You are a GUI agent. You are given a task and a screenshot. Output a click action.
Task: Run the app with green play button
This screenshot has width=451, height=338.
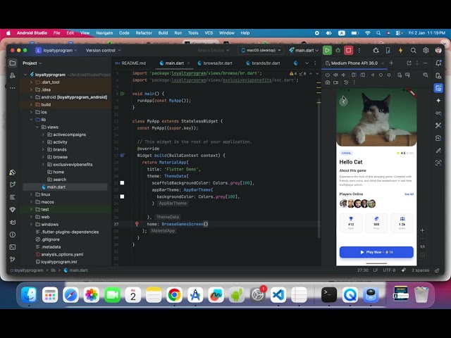pyautogui.click(x=327, y=50)
